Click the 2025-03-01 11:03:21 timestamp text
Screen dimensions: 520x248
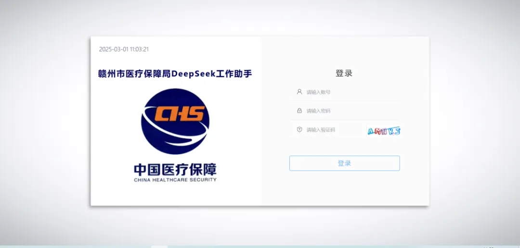click(124, 50)
